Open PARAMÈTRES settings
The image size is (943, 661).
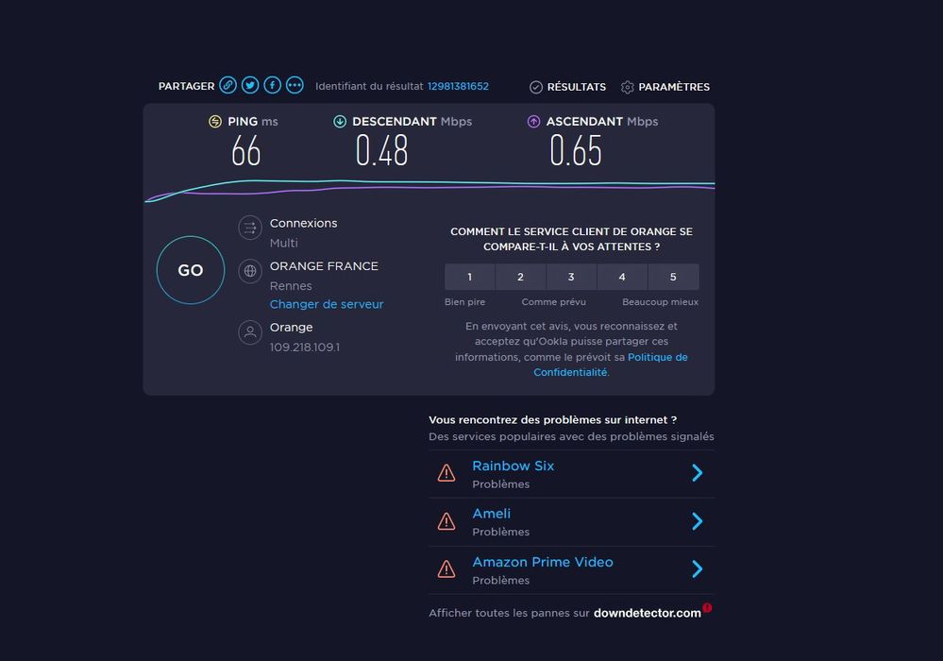[x=665, y=87]
